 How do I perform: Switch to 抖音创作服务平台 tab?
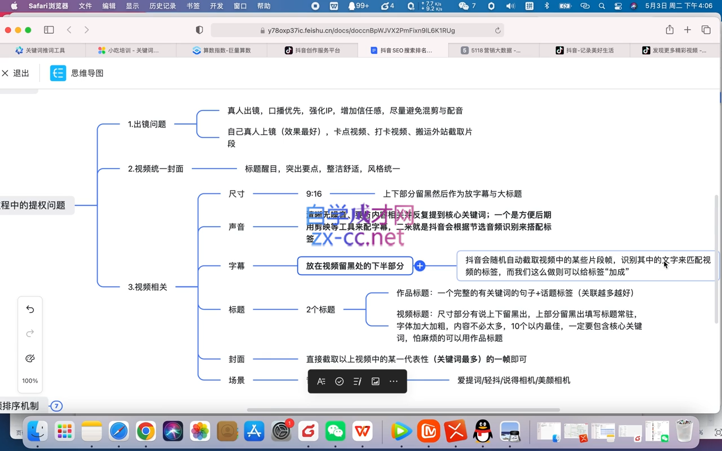coord(312,50)
